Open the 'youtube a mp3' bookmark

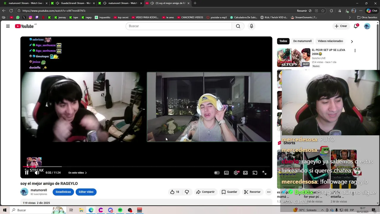[x=216, y=18]
